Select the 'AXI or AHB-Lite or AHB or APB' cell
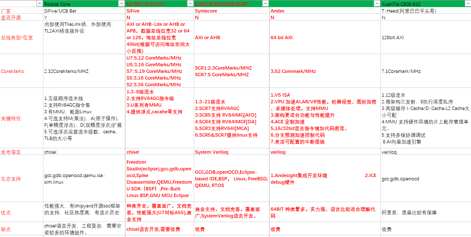Viewport: 471px width, 237px height. tap(160, 37)
